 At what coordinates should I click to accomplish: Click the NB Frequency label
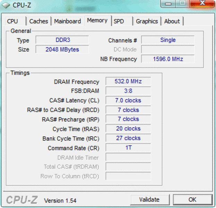[119, 59]
